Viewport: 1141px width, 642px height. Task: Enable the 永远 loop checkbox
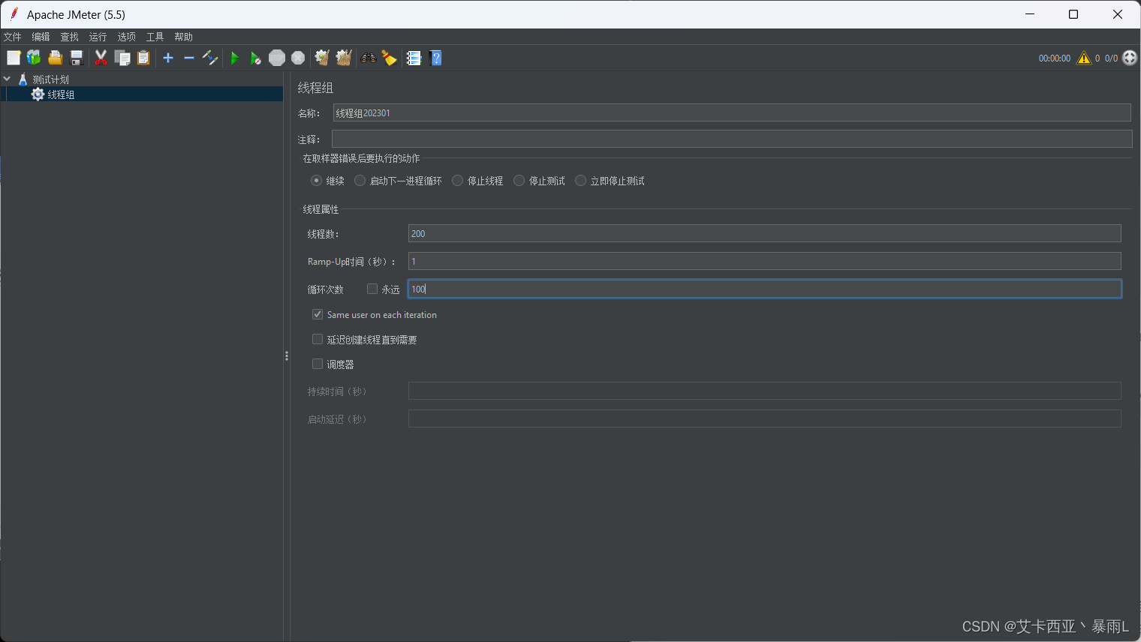pyautogui.click(x=372, y=289)
